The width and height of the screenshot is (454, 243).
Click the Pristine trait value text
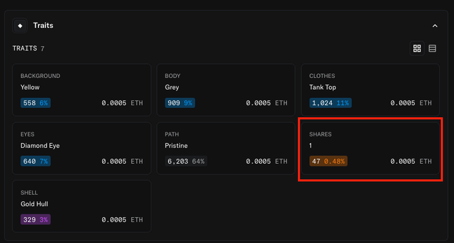point(176,145)
